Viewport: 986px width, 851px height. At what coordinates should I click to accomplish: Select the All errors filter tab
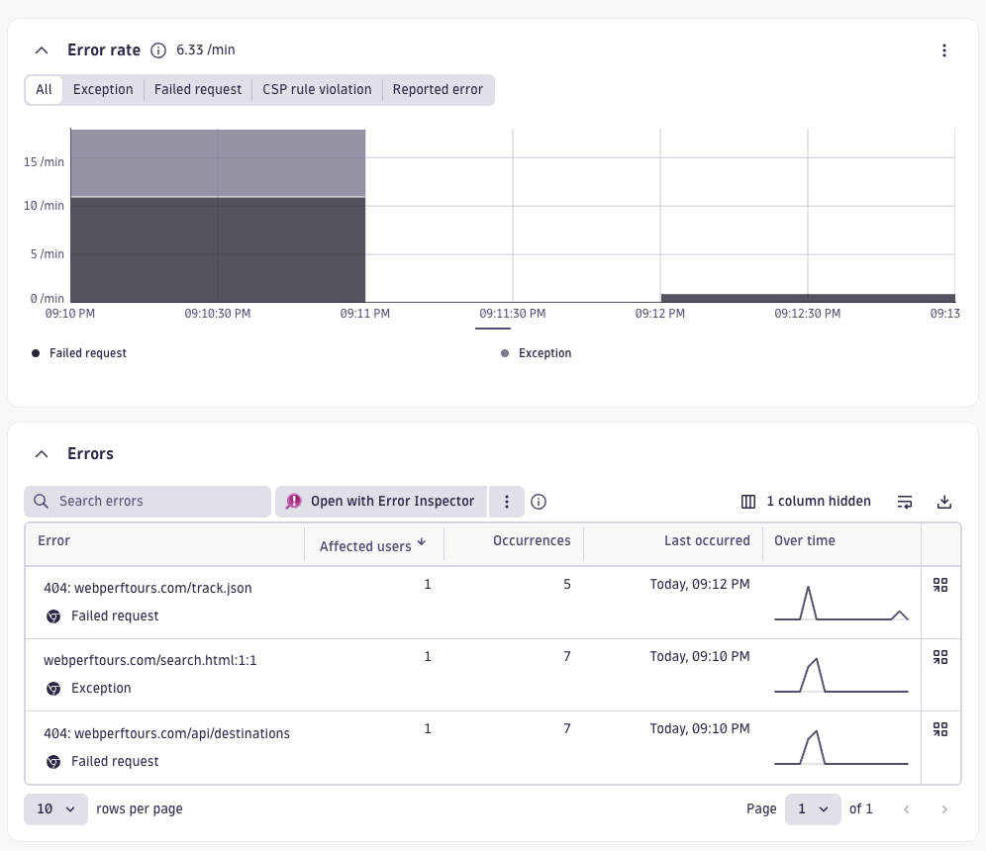tap(44, 89)
